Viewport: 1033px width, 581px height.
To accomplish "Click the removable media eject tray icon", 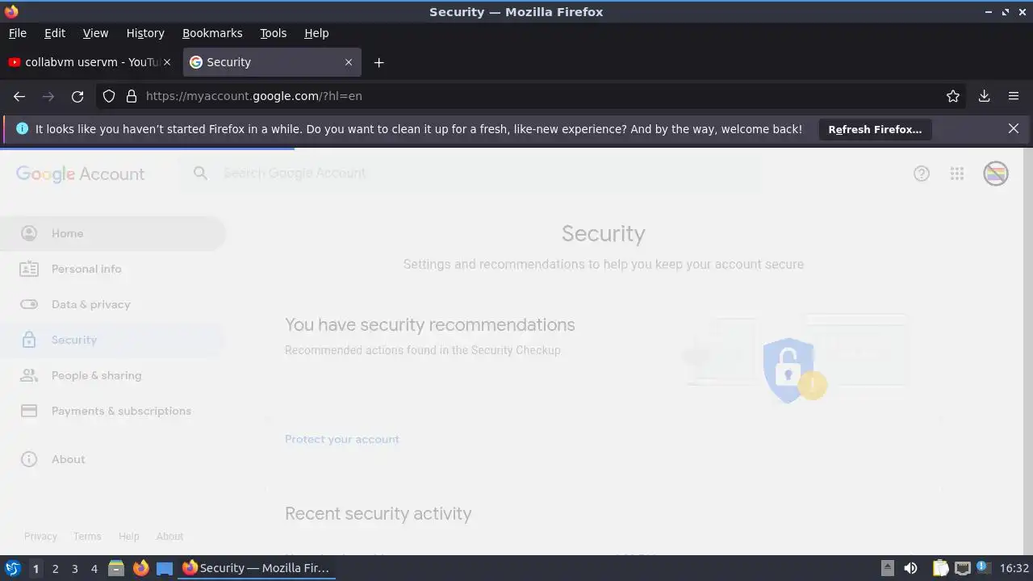I will coord(887,568).
